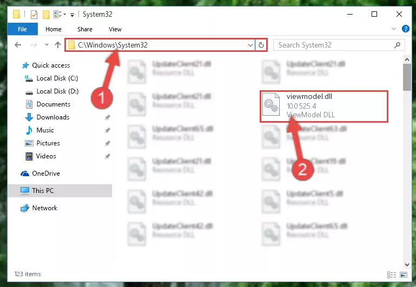Close the System32 window
This screenshot has width=416, height=287.
click(x=399, y=14)
